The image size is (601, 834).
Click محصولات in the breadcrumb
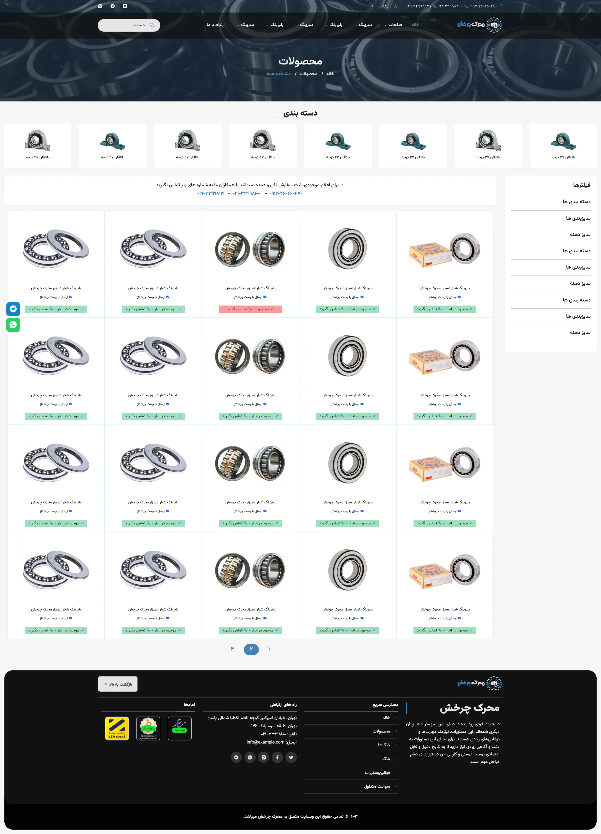point(308,74)
